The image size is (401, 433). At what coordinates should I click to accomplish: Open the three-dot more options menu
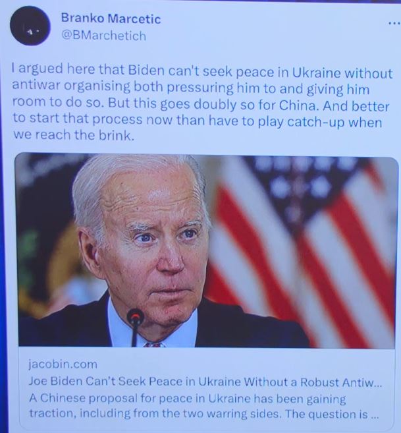click(394, 23)
